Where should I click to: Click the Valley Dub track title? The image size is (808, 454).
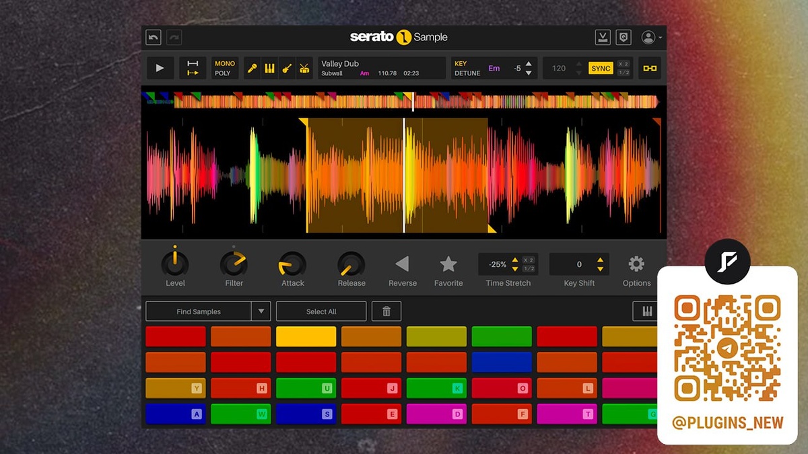[x=340, y=64]
